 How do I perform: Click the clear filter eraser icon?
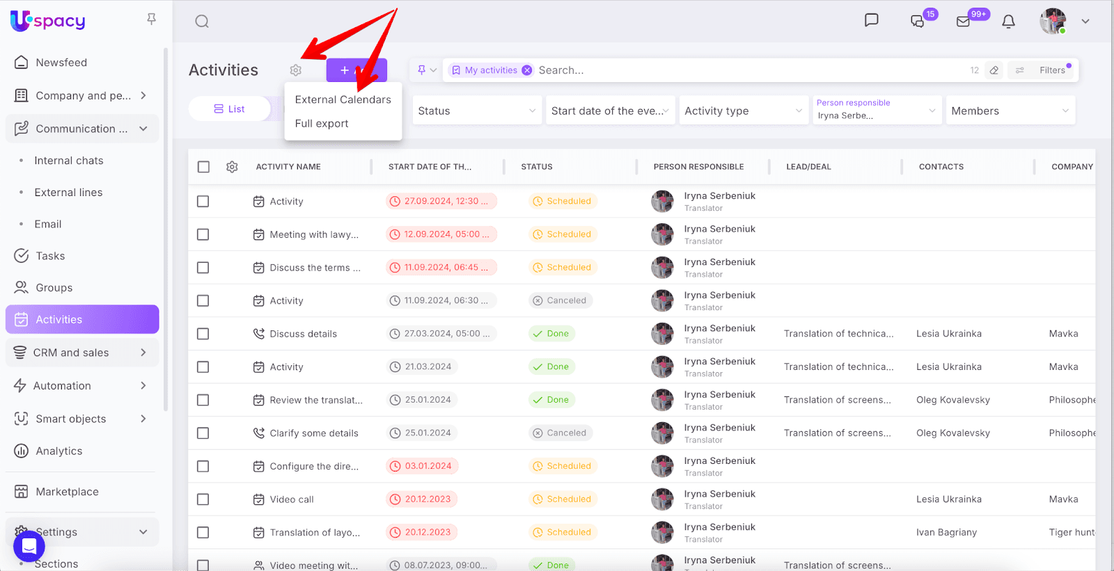pyautogui.click(x=994, y=70)
